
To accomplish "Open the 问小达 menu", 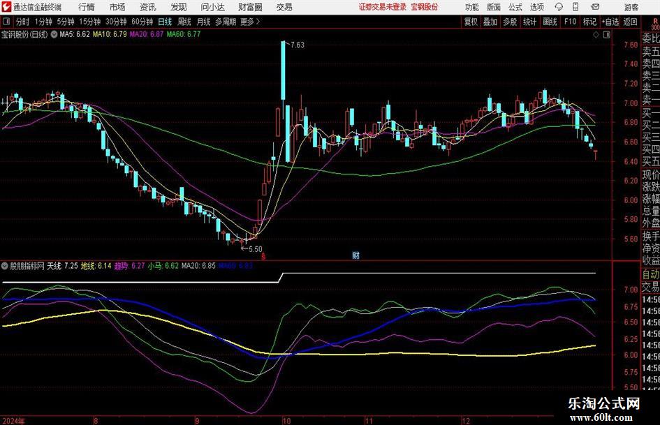I will 212,7.
